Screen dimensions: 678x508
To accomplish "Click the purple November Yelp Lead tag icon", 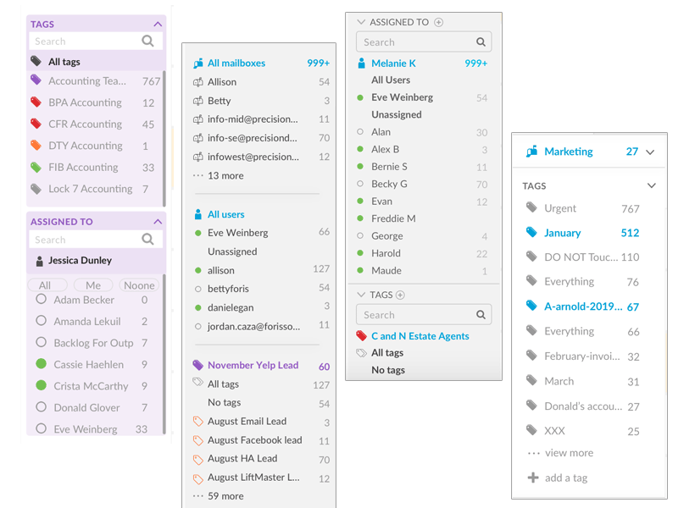I will (197, 365).
